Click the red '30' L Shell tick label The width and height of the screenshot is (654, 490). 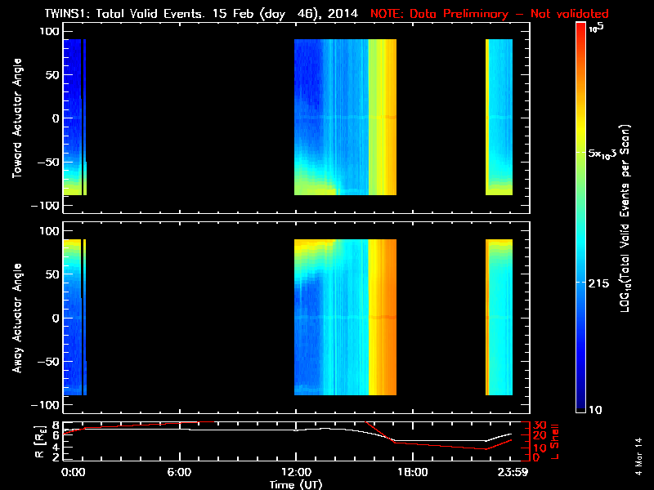[x=540, y=425]
